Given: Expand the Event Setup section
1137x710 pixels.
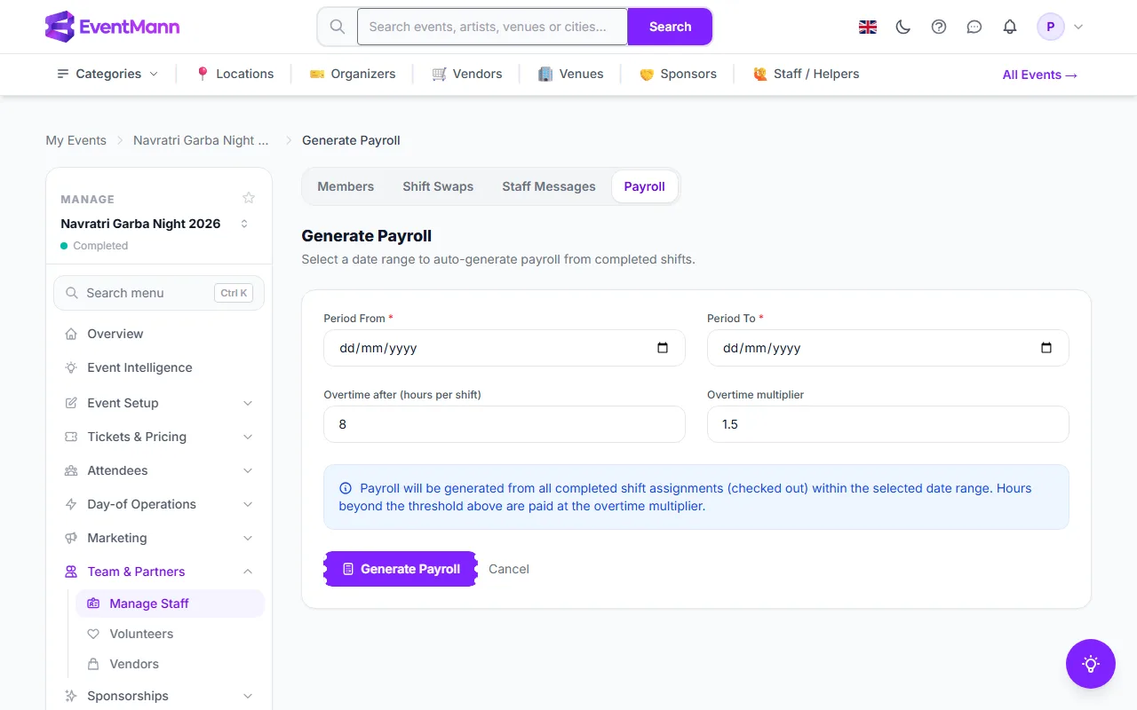Looking at the screenshot, I should click(159, 403).
